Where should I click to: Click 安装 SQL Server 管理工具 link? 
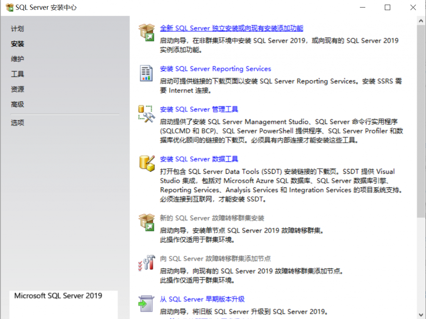[x=199, y=110]
